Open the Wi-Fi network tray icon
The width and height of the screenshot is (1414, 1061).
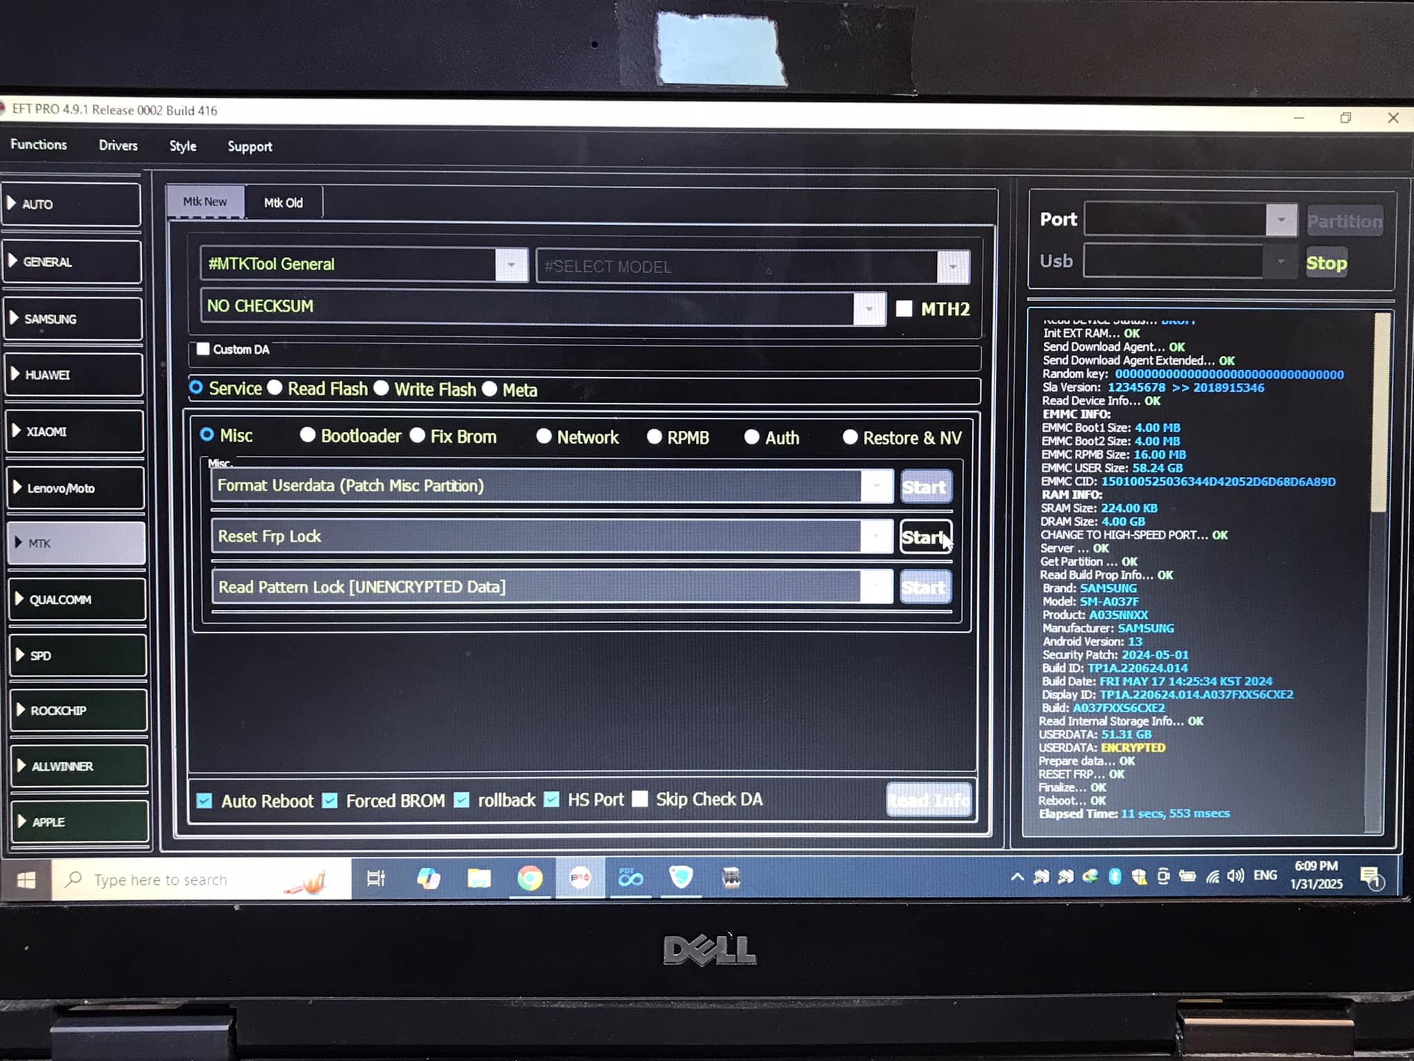pyautogui.click(x=1212, y=877)
